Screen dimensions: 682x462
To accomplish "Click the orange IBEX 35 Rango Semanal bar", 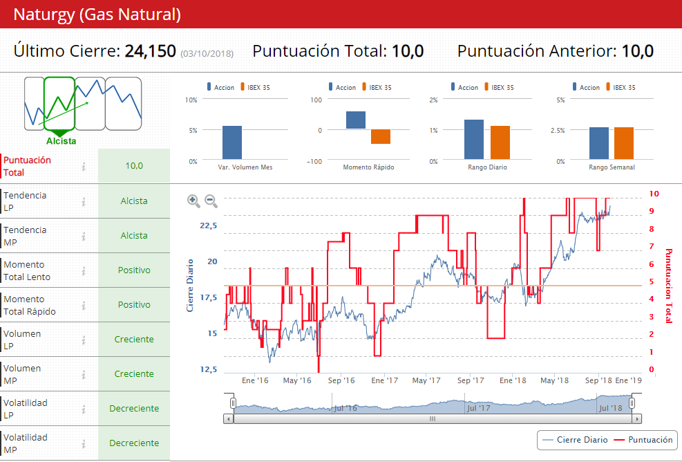I will [x=624, y=143].
